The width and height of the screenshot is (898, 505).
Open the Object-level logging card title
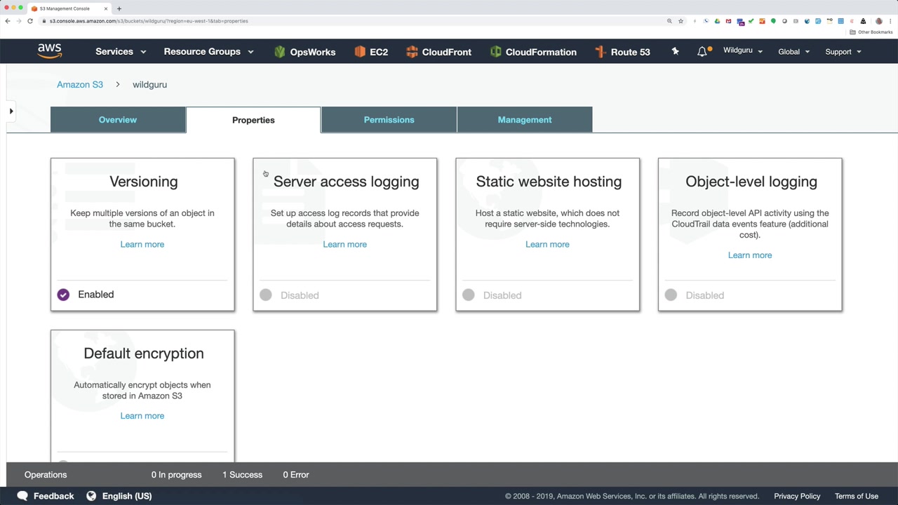(x=751, y=182)
